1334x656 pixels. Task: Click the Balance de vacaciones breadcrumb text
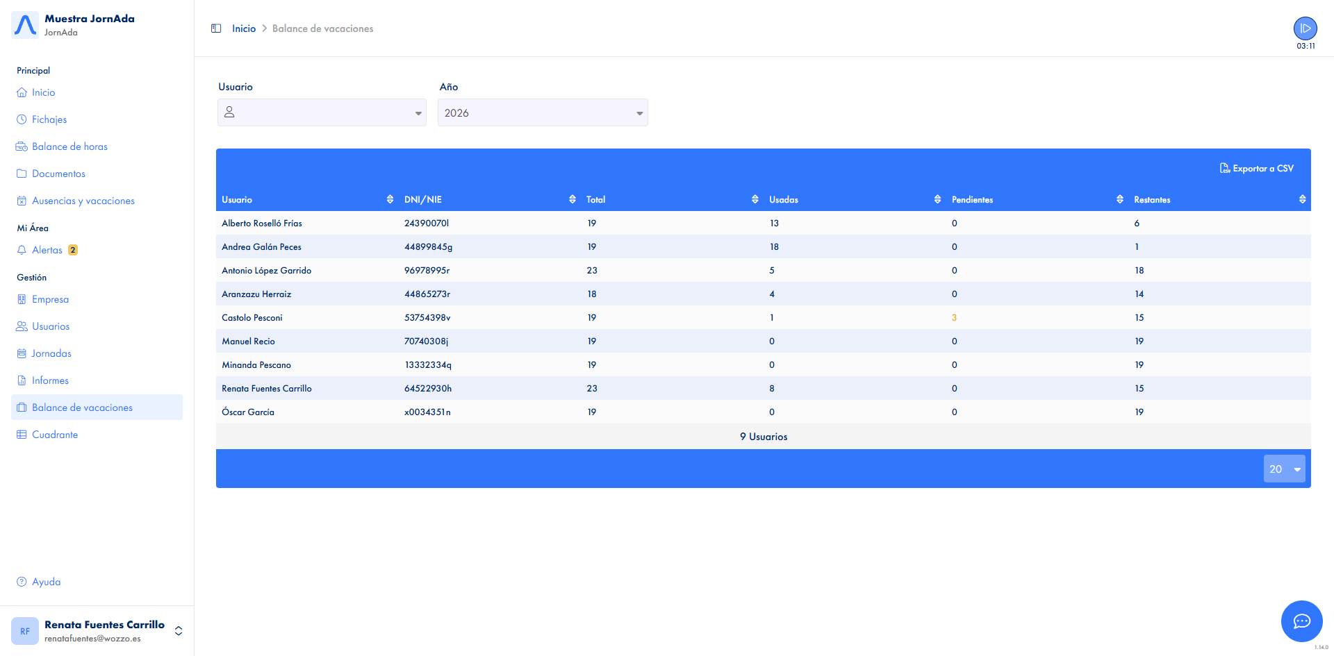[322, 28]
